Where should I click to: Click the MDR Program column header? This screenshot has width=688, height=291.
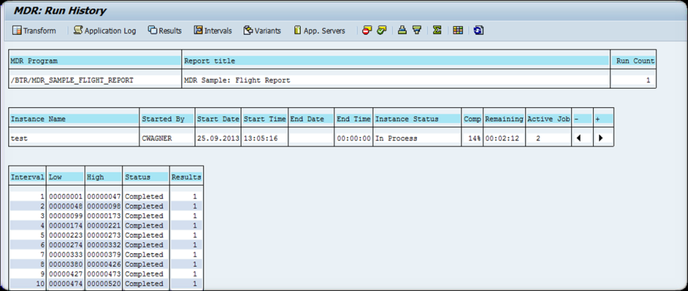click(95, 61)
